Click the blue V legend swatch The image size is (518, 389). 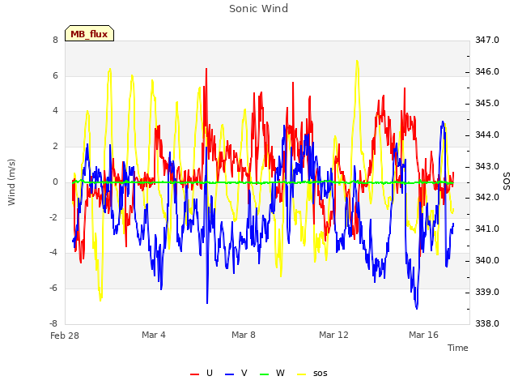click(229, 374)
